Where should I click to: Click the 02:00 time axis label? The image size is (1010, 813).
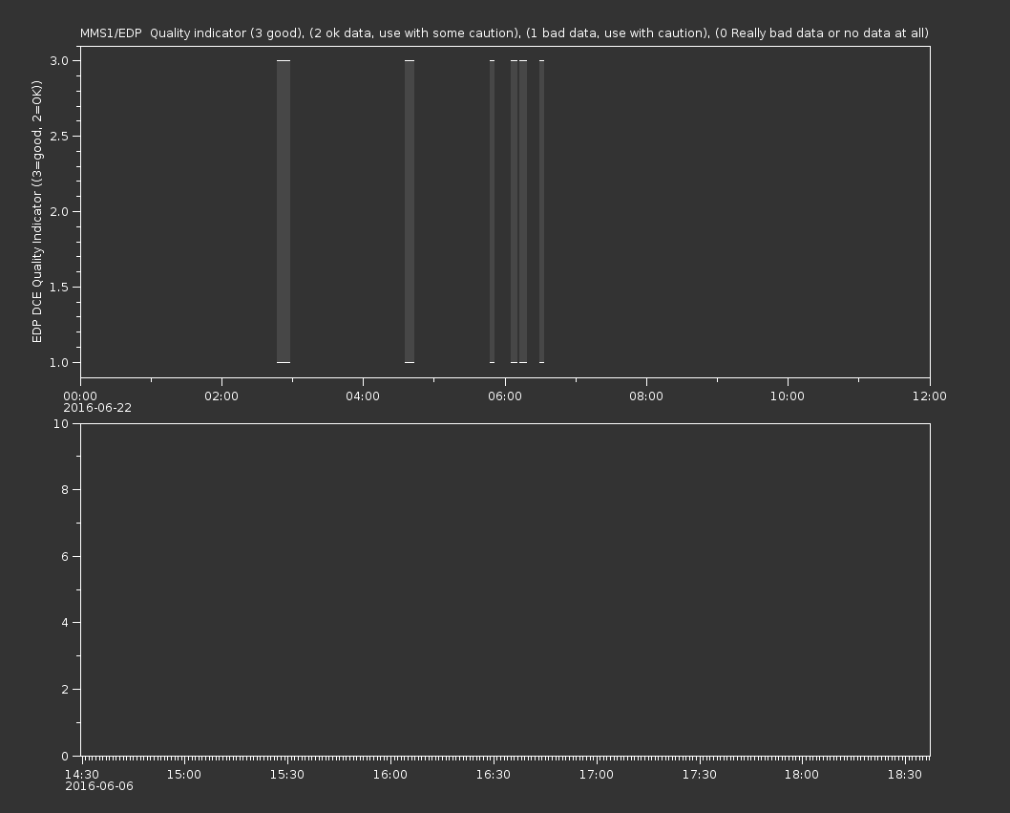click(x=221, y=396)
